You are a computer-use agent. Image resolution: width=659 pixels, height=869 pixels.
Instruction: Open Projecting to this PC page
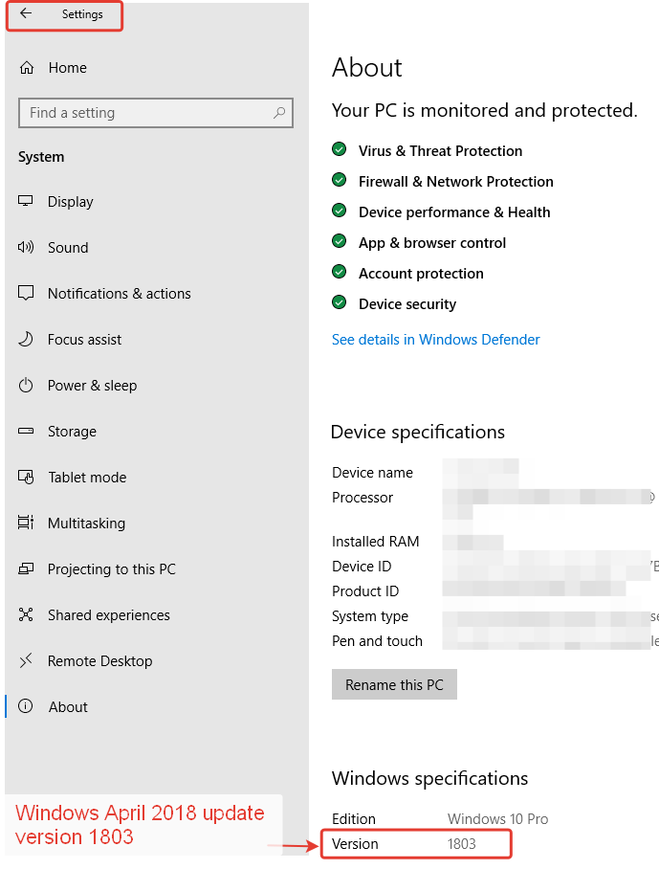[111, 569]
